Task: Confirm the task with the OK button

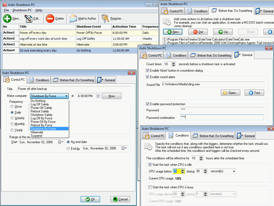Action: tap(90, 199)
